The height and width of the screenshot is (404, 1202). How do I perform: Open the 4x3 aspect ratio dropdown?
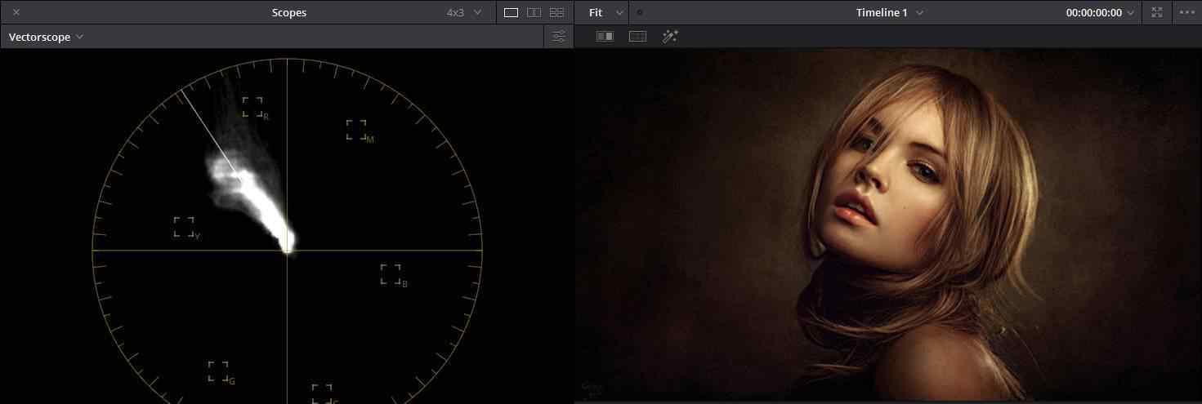464,12
